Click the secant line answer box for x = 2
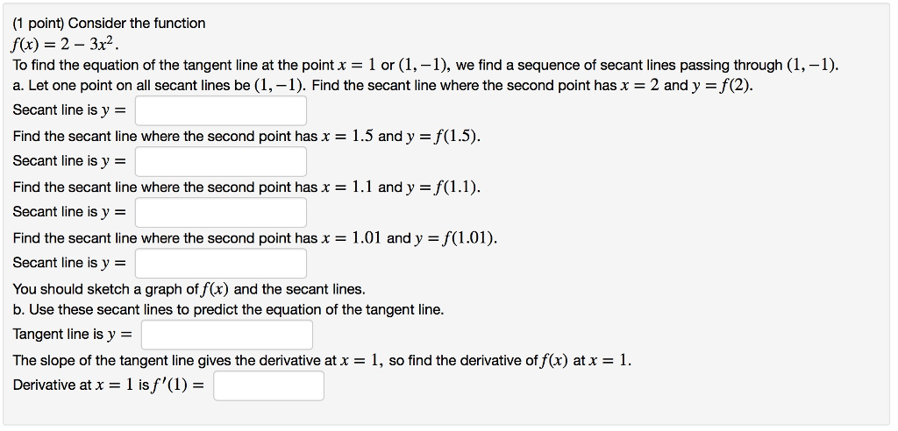The width and height of the screenshot is (898, 431). (x=220, y=110)
